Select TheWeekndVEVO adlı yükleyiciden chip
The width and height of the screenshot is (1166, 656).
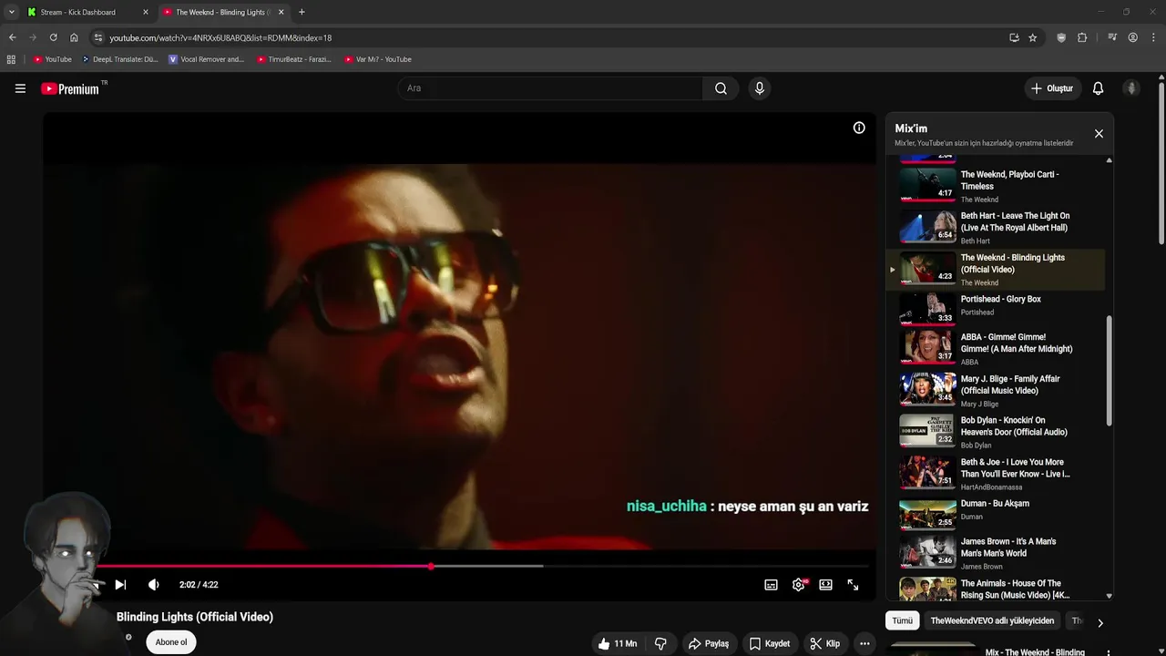992,620
